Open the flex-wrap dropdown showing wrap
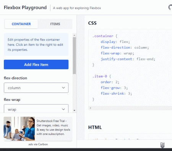This screenshot has width=172, height=151. (36, 109)
